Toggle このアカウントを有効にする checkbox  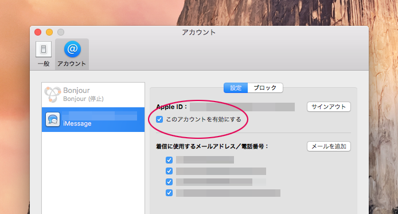[x=159, y=119]
